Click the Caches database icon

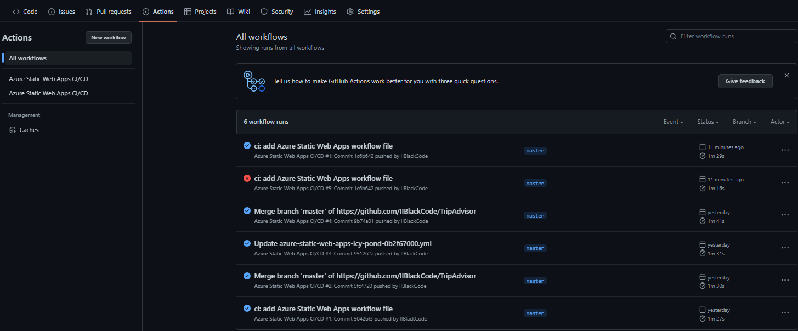point(13,130)
